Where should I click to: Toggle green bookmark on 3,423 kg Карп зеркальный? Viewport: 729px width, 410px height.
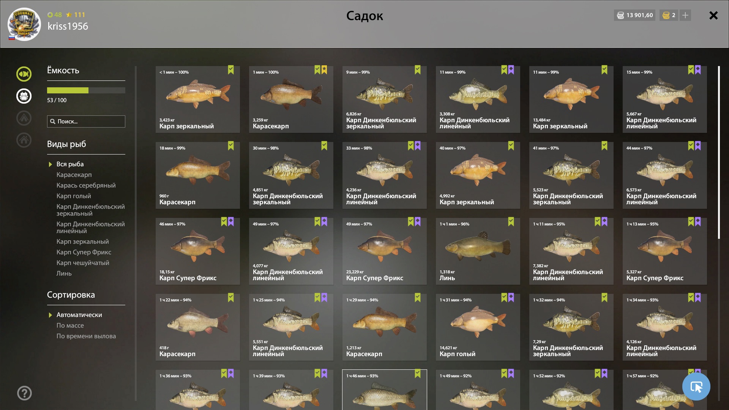(231, 70)
